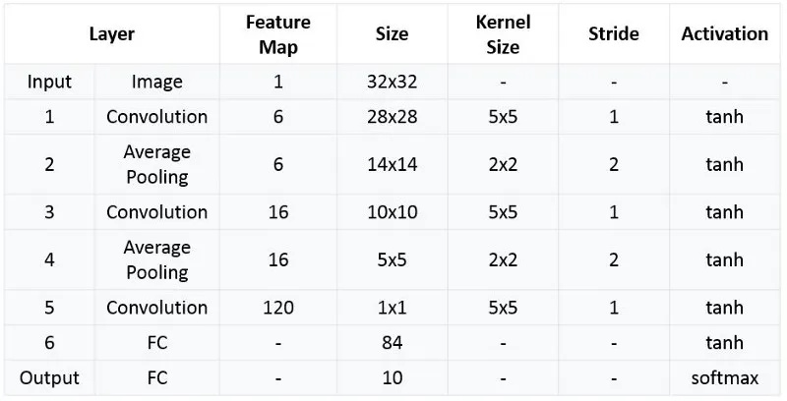Image resolution: width=787 pixels, height=401 pixels.
Task: Select the 14x14 size cell
Action: click(392, 164)
